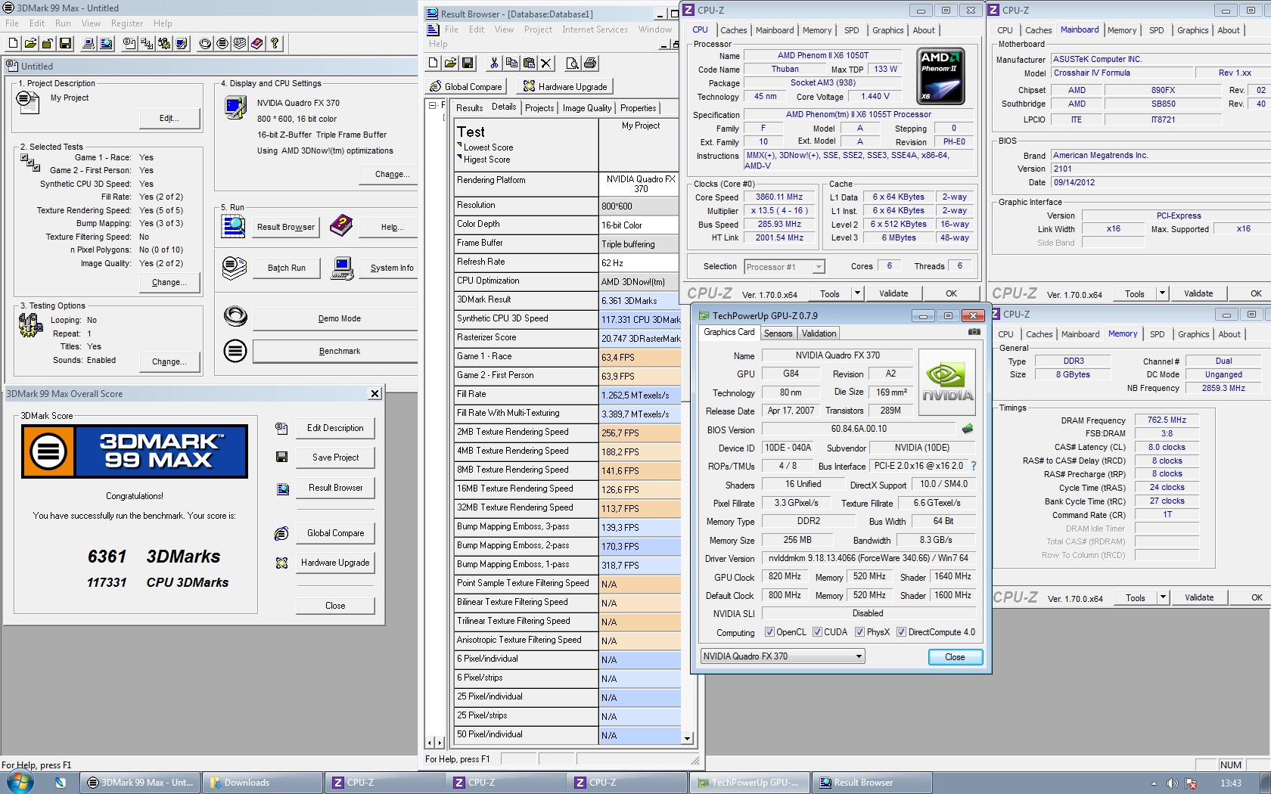Viewport: 1271px width, 794px height.
Task: Click Batch run stacked icon in 3DMark toolbar
Action: (240, 43)
